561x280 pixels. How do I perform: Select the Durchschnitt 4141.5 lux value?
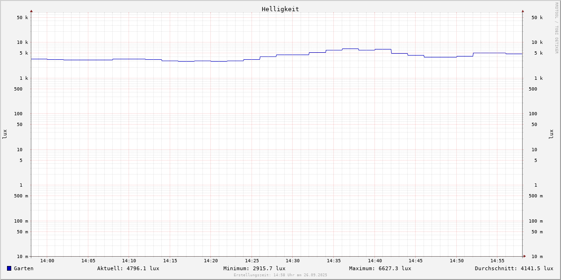point(514,268)
